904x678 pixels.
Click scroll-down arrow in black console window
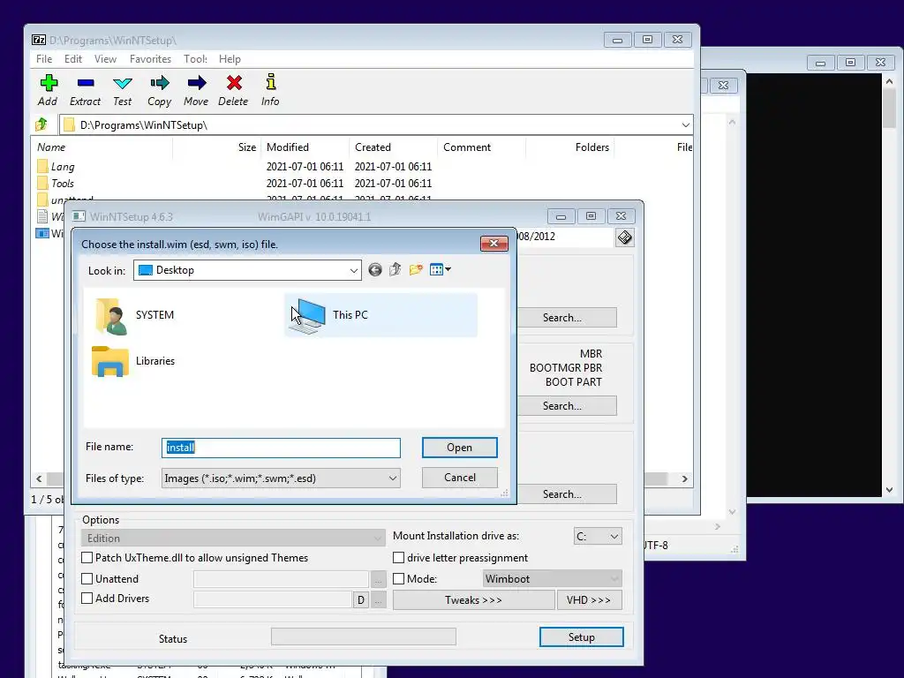click(x=890, y=490)
